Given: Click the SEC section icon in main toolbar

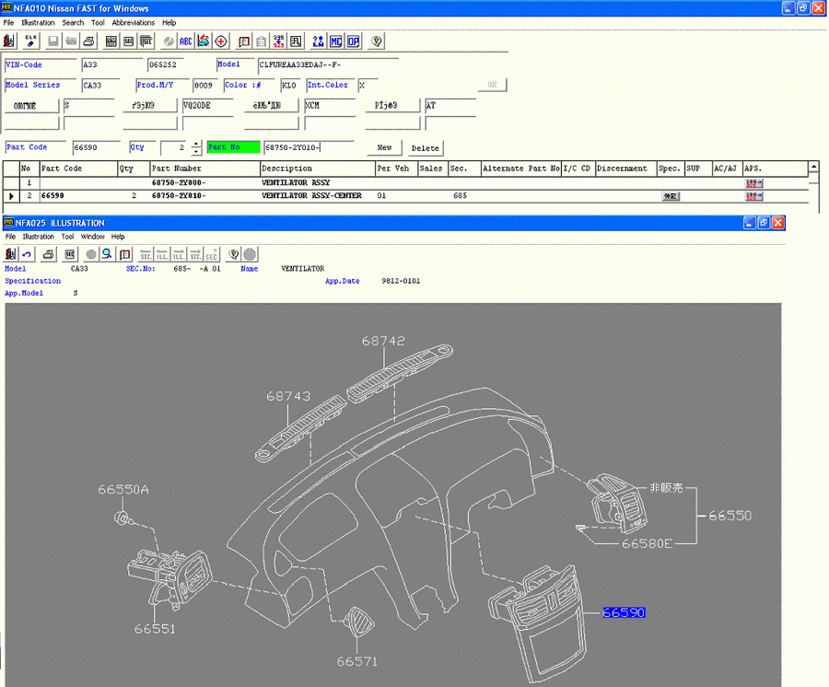Looking at the screenshot, I should (128, 41).
